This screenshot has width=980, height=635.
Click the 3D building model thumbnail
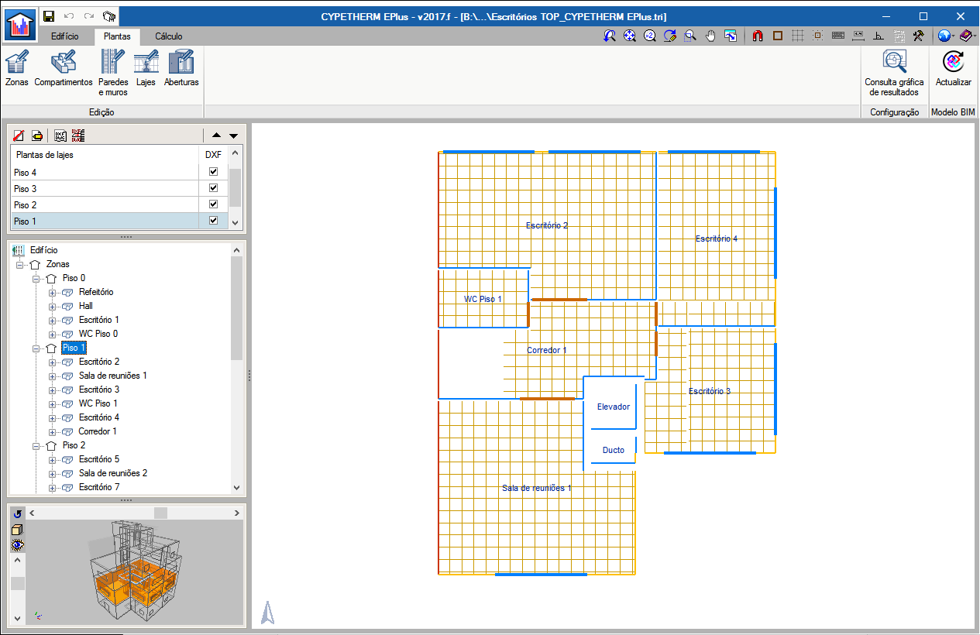point(134,571)
